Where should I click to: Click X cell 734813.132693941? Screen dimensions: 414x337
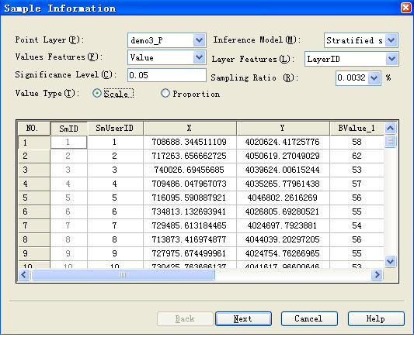pyautogui.click(x=190, y=212)
